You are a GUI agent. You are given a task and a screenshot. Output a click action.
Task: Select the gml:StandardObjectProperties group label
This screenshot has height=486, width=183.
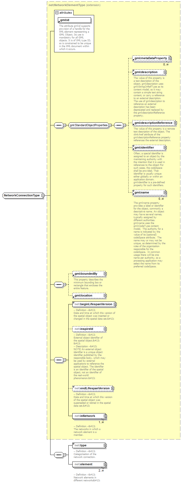click(x=89, y=125)
